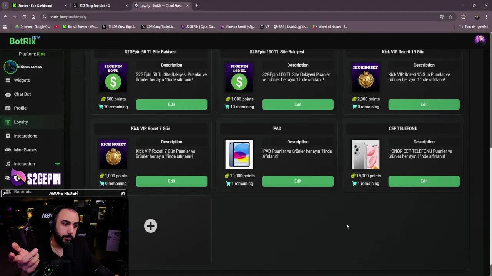Click the iPad product image

tap(239, 154)
